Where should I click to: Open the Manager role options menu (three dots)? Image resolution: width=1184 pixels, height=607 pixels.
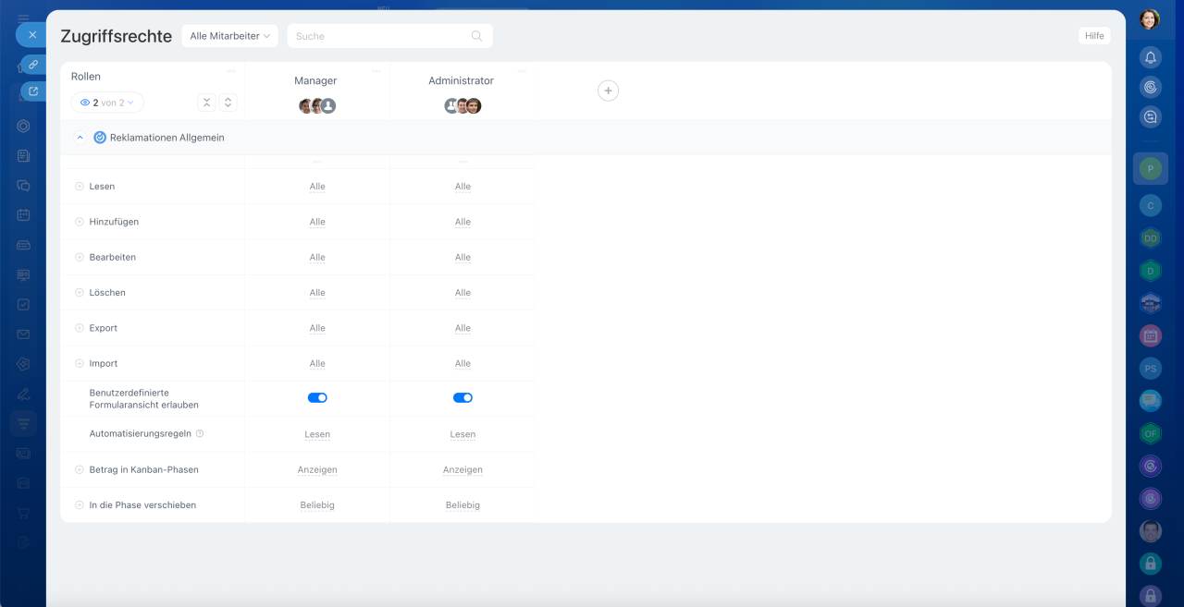pos(376,70)
